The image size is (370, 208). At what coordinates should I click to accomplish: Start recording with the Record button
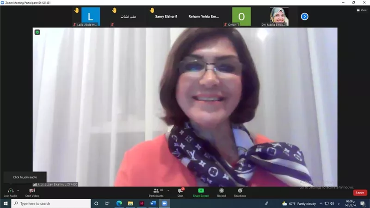pos(222,192)
